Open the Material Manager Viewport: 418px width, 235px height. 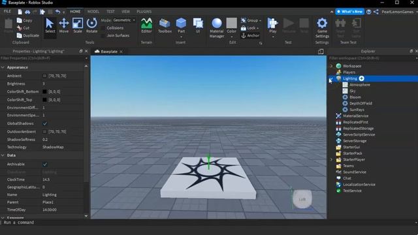[216, 28]
